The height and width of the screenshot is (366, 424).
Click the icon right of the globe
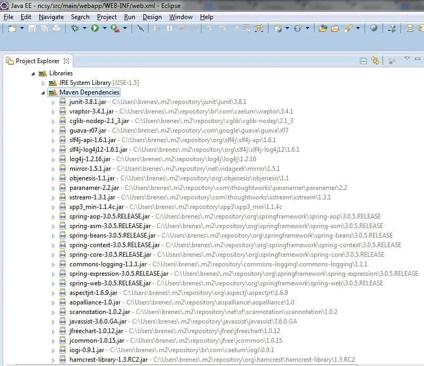click(392, 28)
